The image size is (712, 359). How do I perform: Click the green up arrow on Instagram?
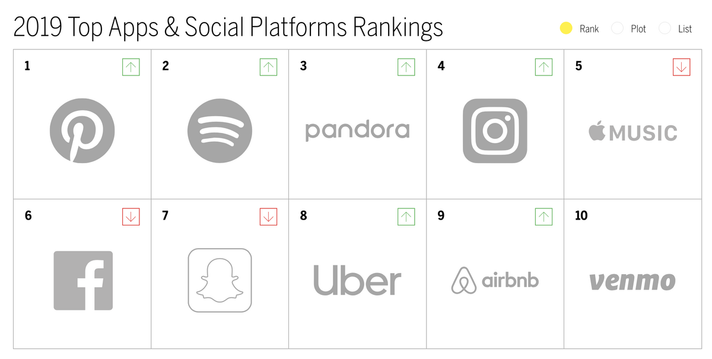point(543,67)
